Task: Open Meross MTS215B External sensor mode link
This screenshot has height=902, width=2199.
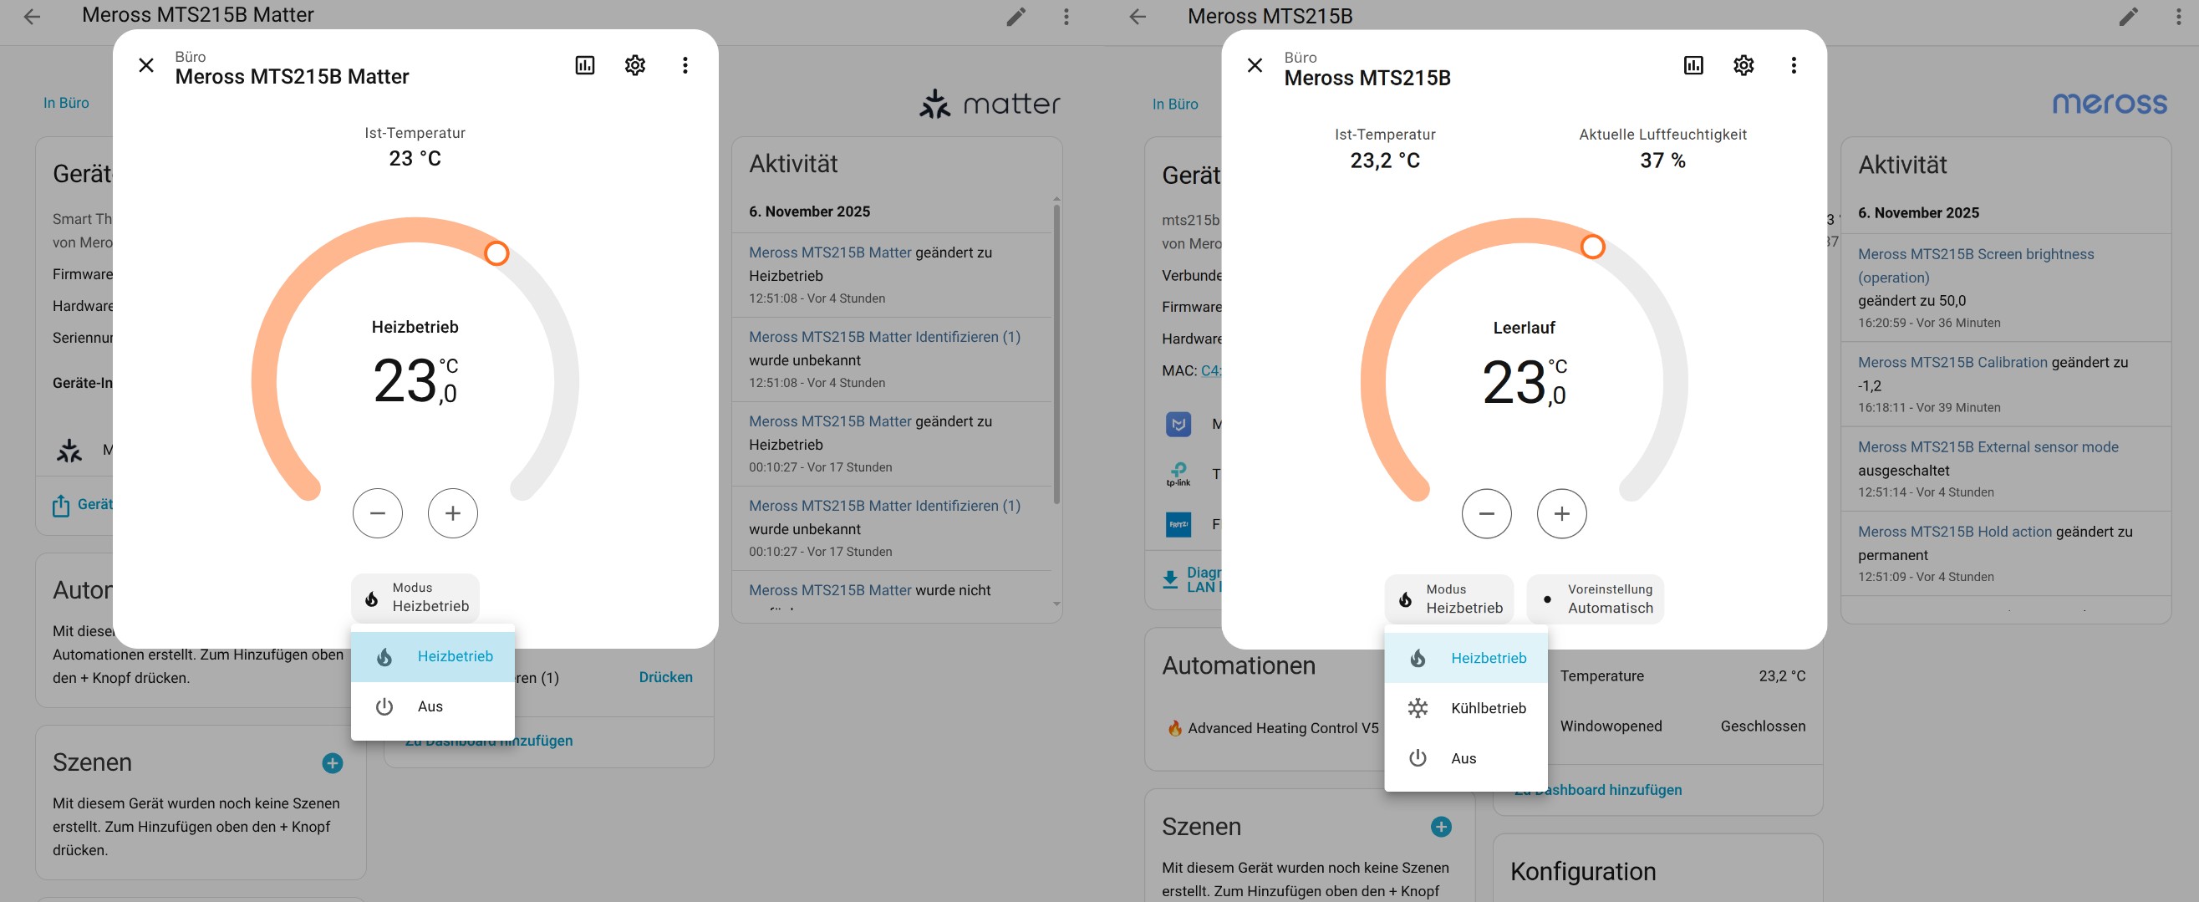Action: 1988,446
